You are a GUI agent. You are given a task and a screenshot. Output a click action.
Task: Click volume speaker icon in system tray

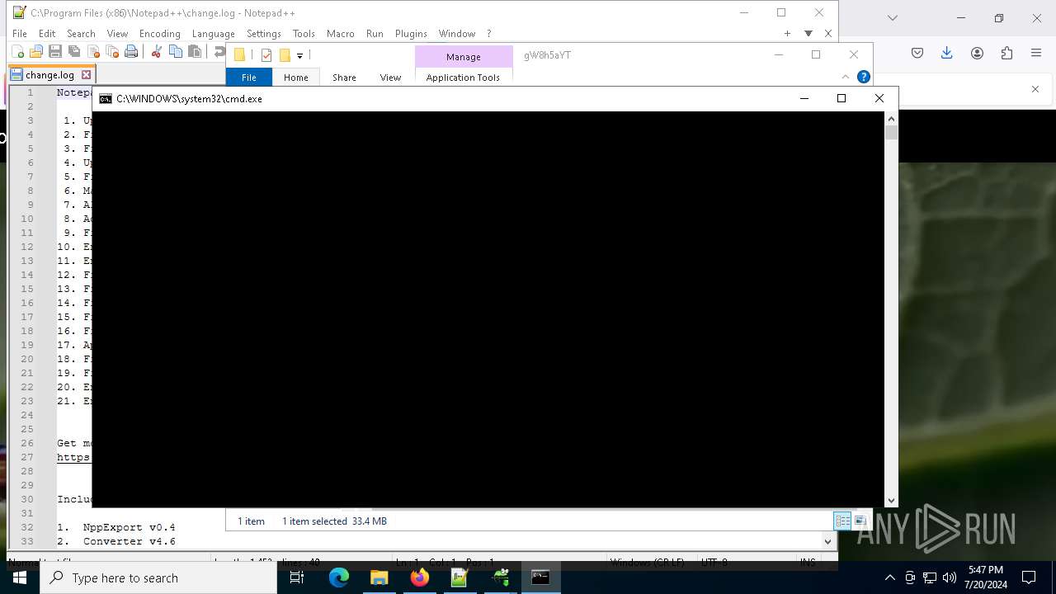(x=949, y=577)
